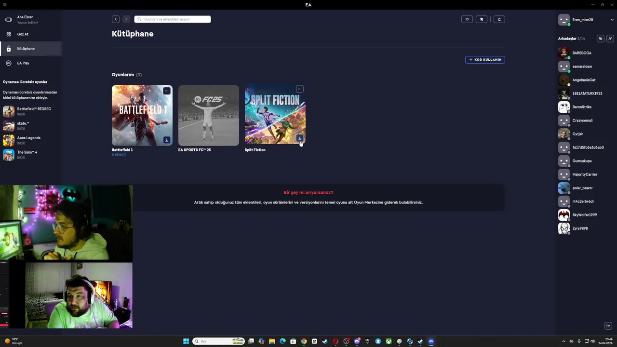The height and width of the screenshot is (347, 617).
Task: Open notifications bell icon
Action: (499, 19)
